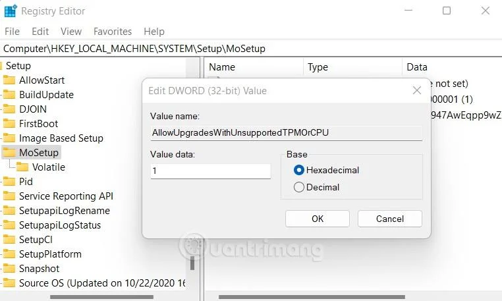
Task: Select the FirstBoot tree key
Action: tap(38, 124)
